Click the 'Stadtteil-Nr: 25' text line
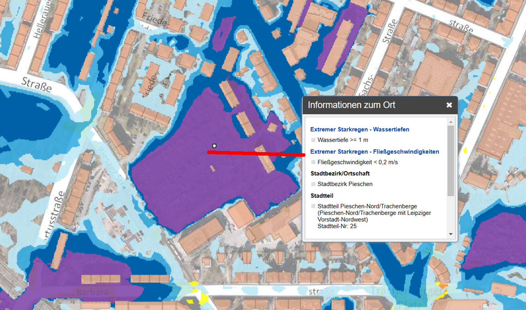526x310 pixels. (x=337, y=226)
